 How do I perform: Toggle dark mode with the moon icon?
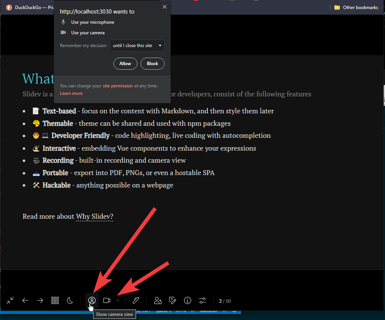click(x=70, y=300)
